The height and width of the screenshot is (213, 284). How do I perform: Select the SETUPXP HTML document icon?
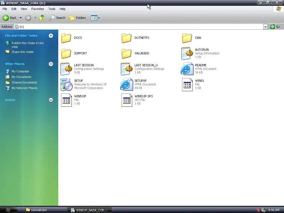click(126, 84)
